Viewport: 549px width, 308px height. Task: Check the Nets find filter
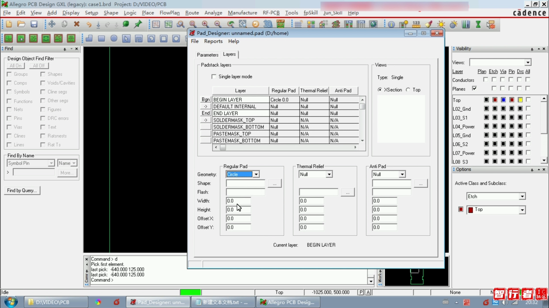9,109
